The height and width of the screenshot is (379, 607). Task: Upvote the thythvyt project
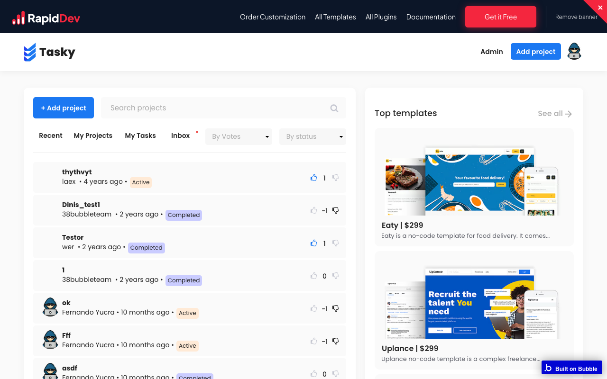(x=313, y=177)
